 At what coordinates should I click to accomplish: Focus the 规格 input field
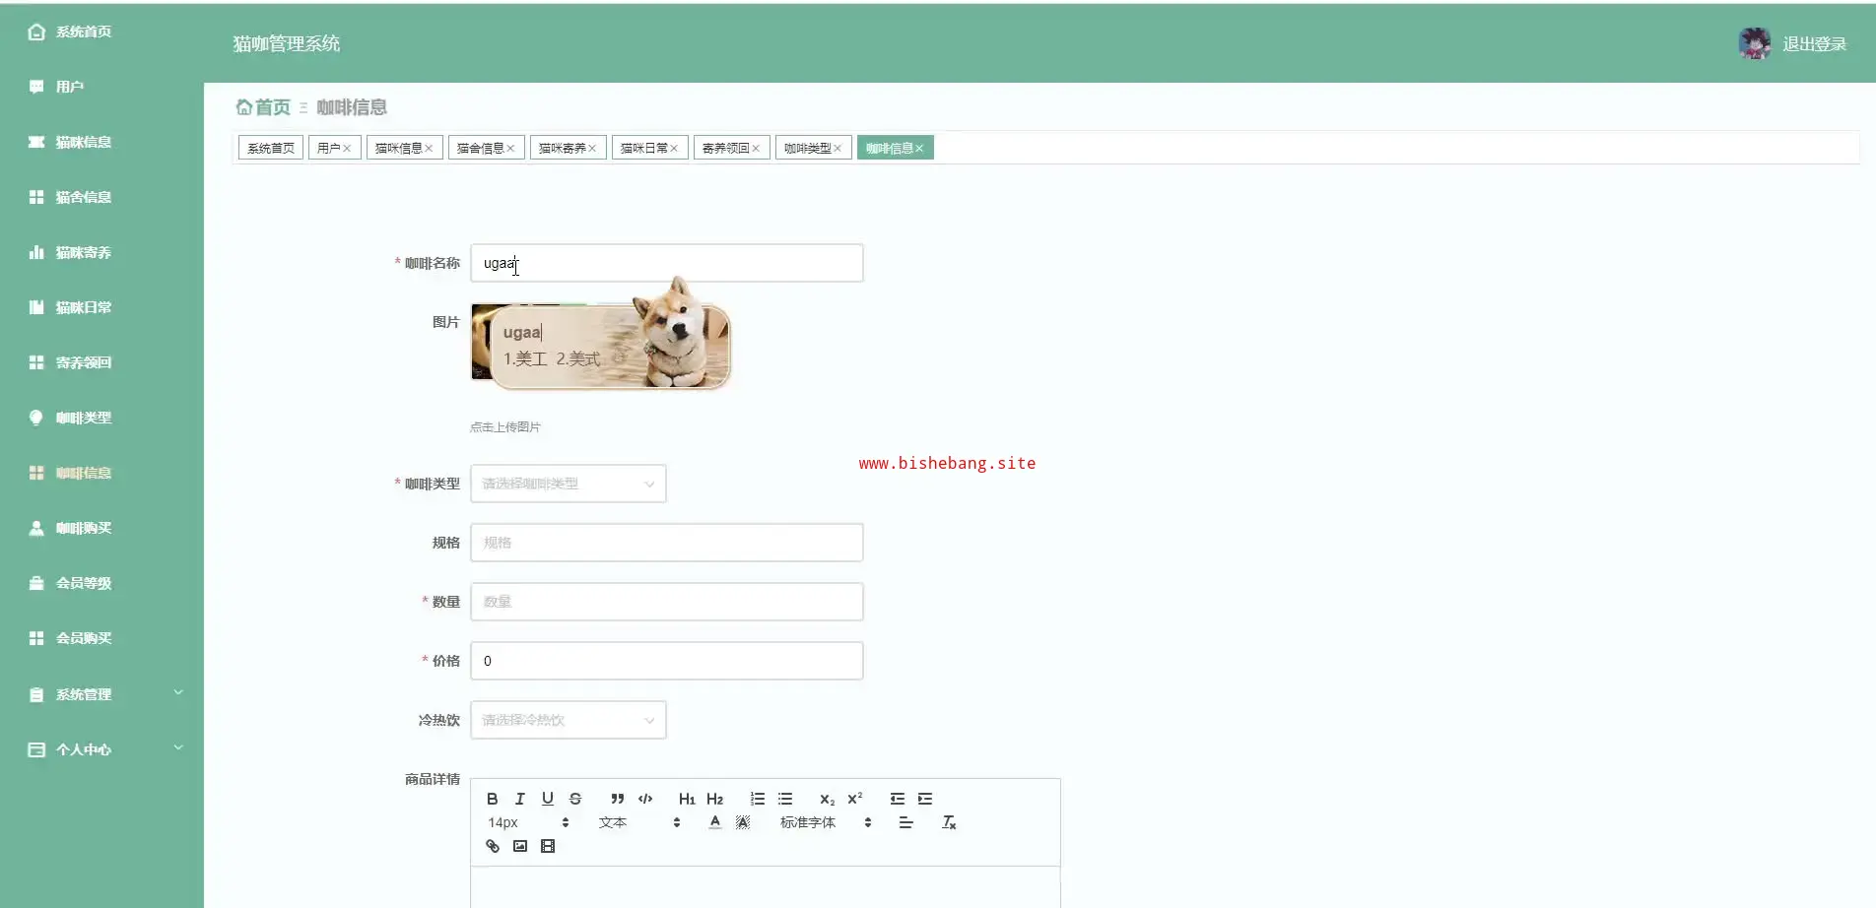667,543
